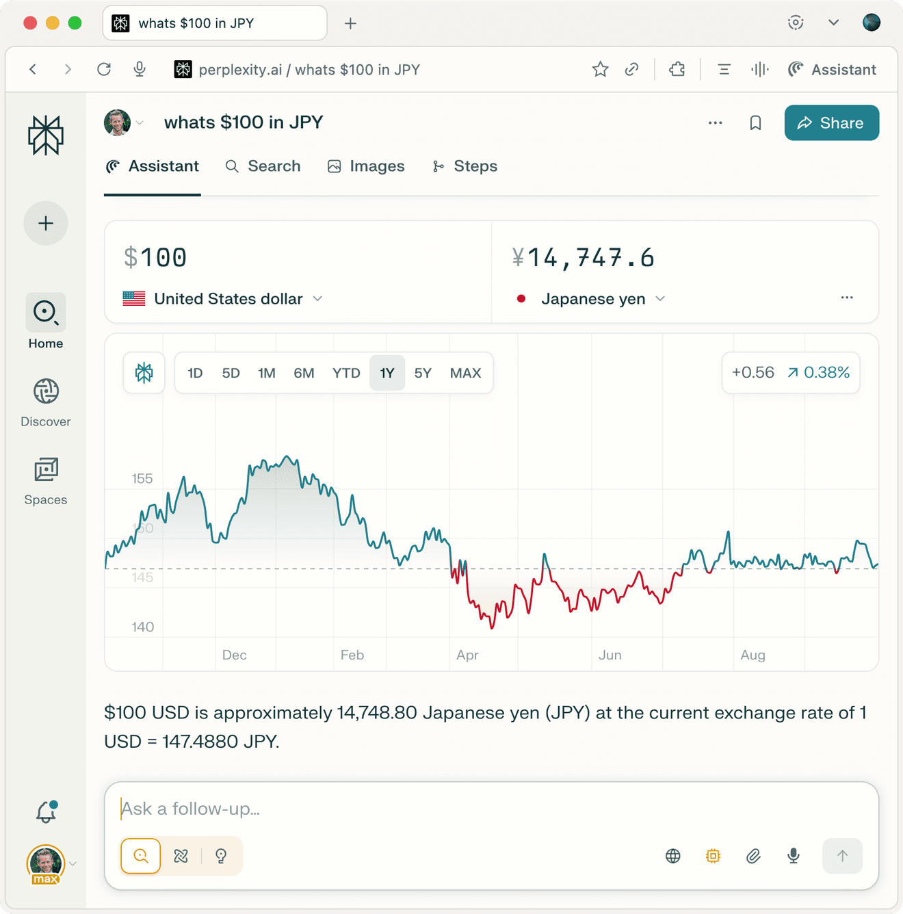Expand the United States dollar currency dropdown

point(222,299)
